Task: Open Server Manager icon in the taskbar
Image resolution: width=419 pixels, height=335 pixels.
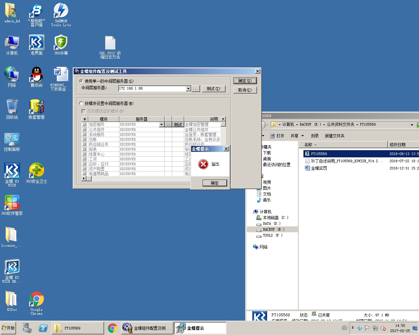Action: coord(27,328)
